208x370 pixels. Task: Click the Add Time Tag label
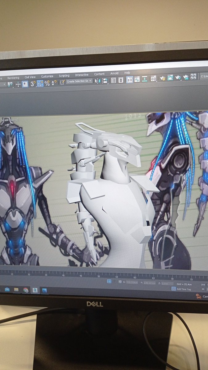click(x=184, y=289)
